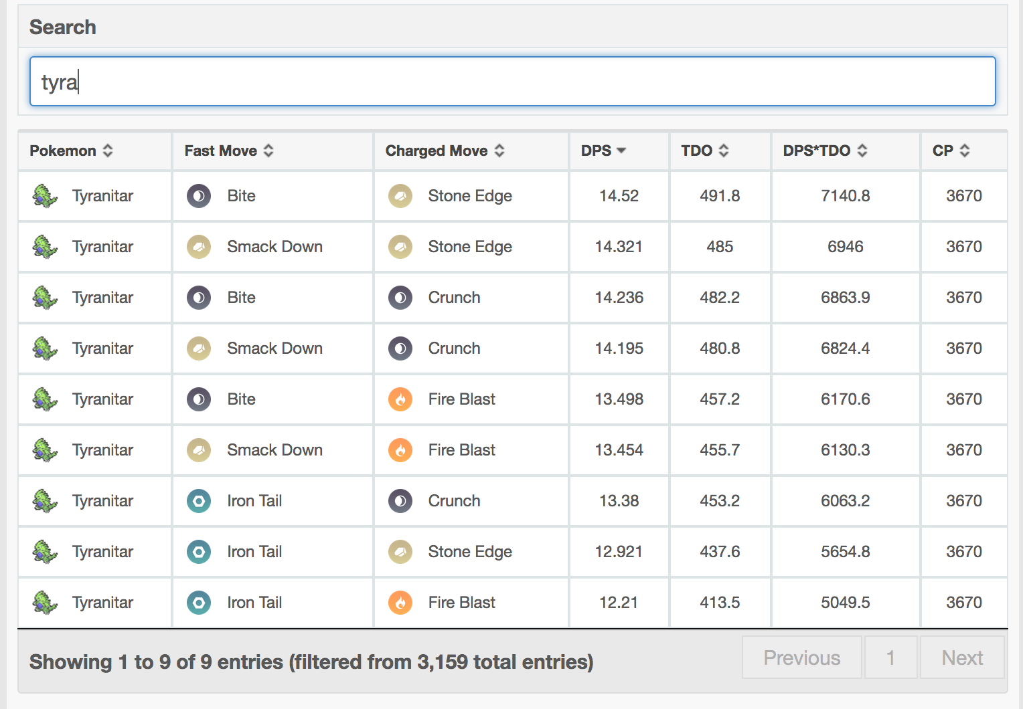Click the DPS*TDO value 7140.8

point(846,196)
